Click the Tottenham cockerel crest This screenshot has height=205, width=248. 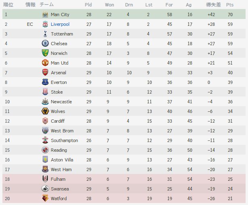(45, 34)
